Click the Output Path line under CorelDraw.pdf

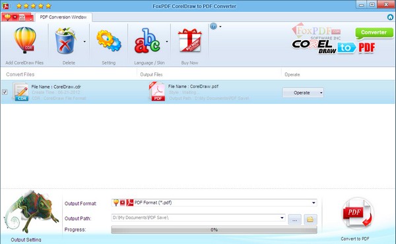tap(209, 98)
